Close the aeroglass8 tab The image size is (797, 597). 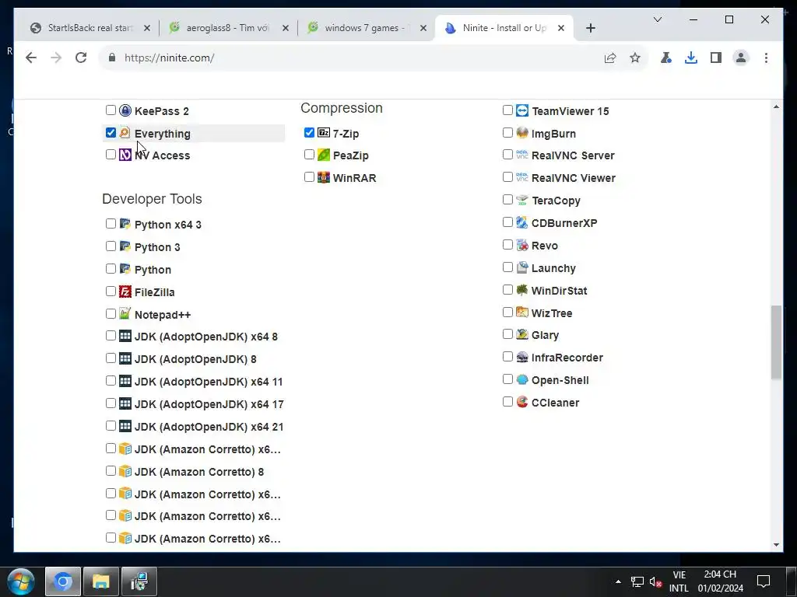(286, 29)
